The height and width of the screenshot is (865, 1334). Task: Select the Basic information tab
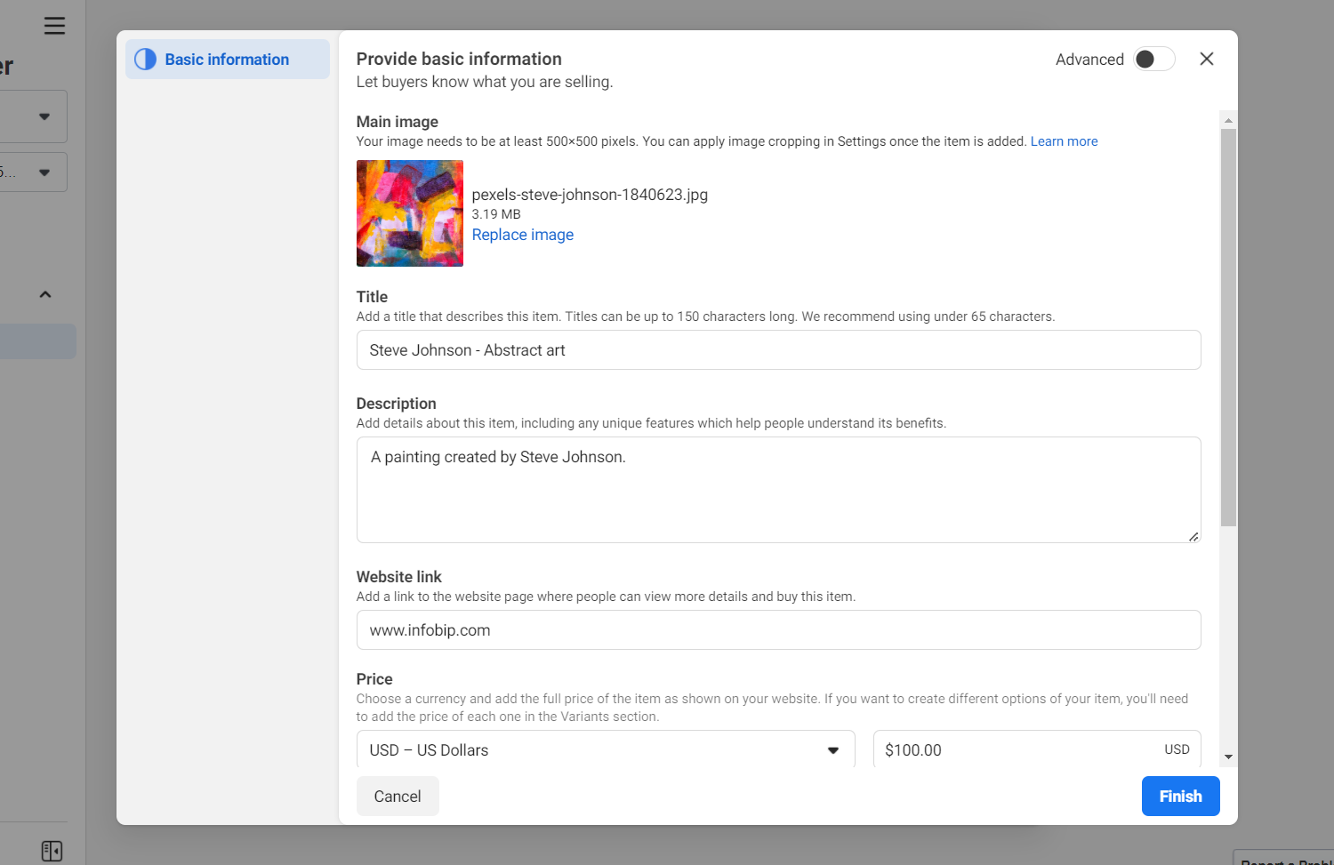point(227,60)
